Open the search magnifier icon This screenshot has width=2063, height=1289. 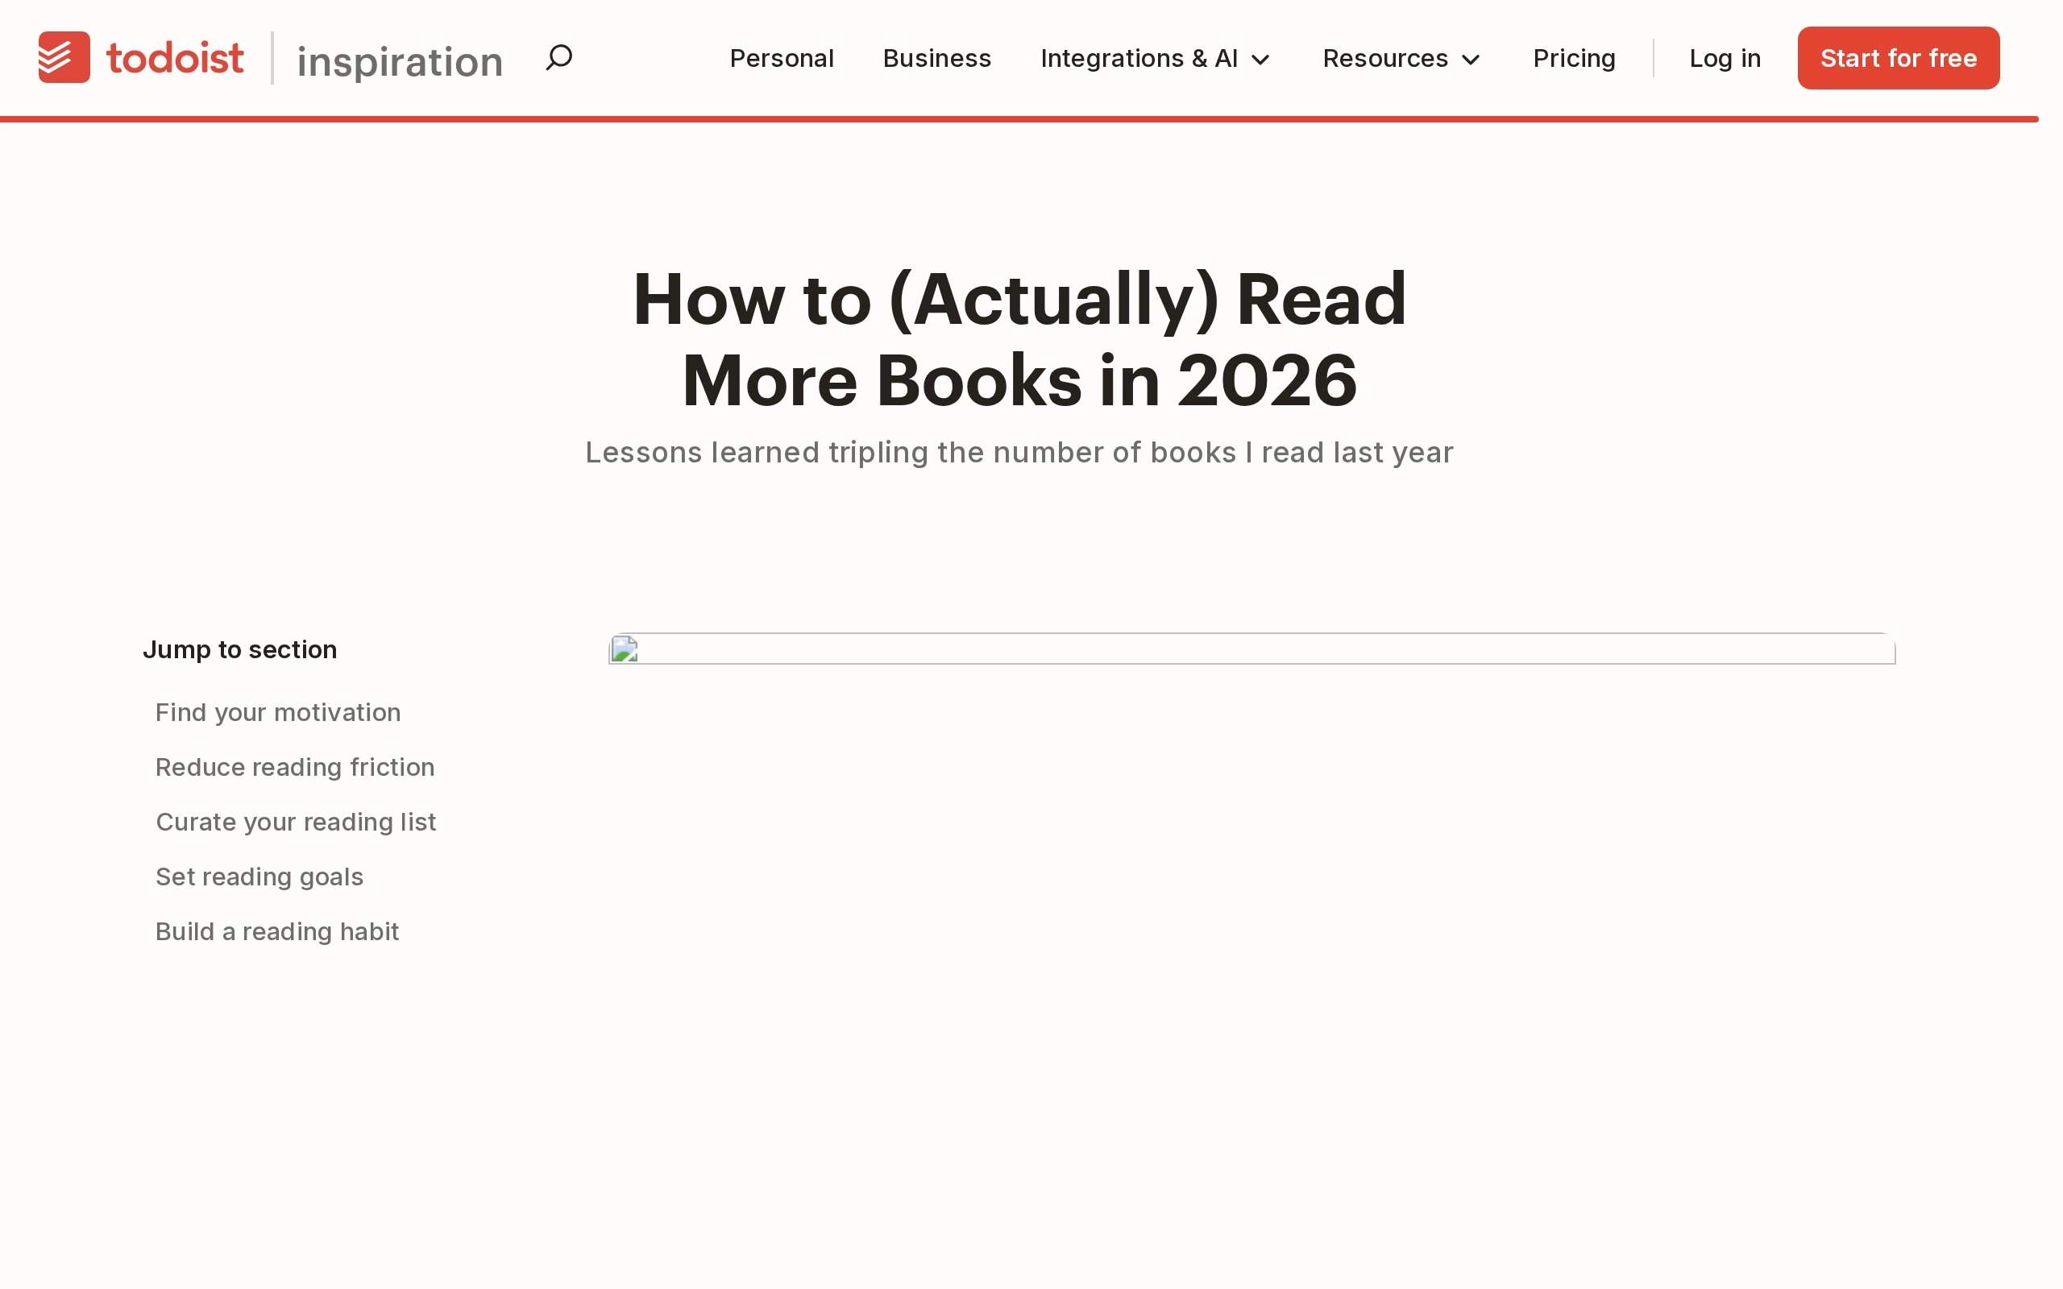tap(559, 58)
